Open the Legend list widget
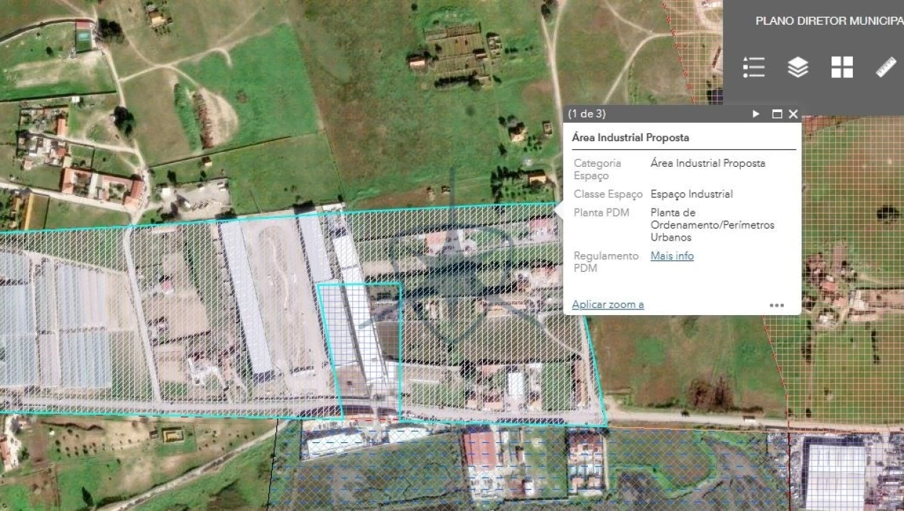Viewport: 904px width, 511px height. [753, 67]
